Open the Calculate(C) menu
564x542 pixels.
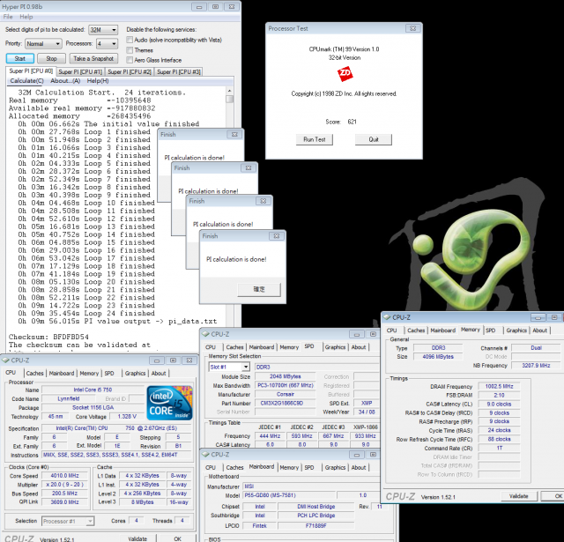pos(26,81)
